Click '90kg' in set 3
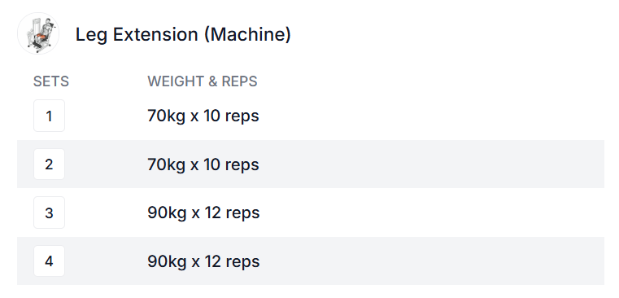The height and width of the screenshot is (298, 619). pos(166,213)
